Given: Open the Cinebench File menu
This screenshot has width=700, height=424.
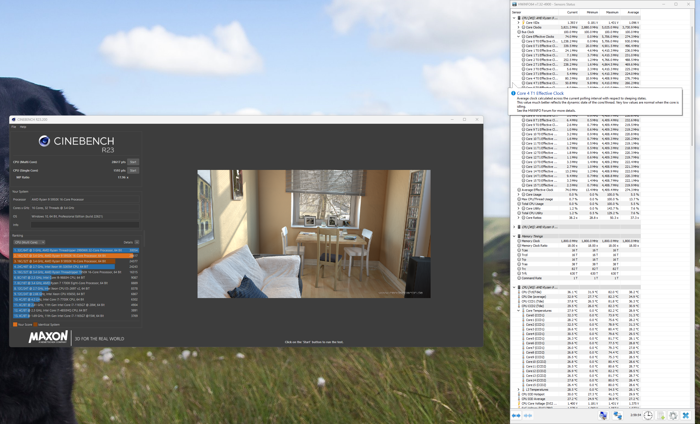Looking at the screenshot, I should pyautogui.click(x=14, y=127).
